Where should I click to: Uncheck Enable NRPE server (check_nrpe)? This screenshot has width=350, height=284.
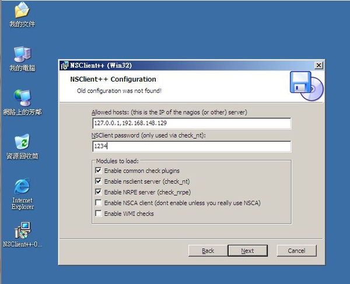point(98,192)
